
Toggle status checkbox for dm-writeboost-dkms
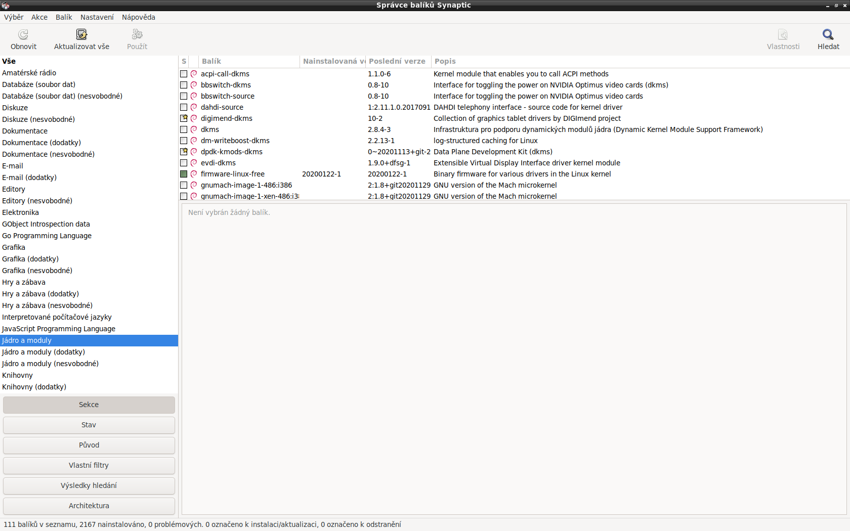click(x=184, y=141)
